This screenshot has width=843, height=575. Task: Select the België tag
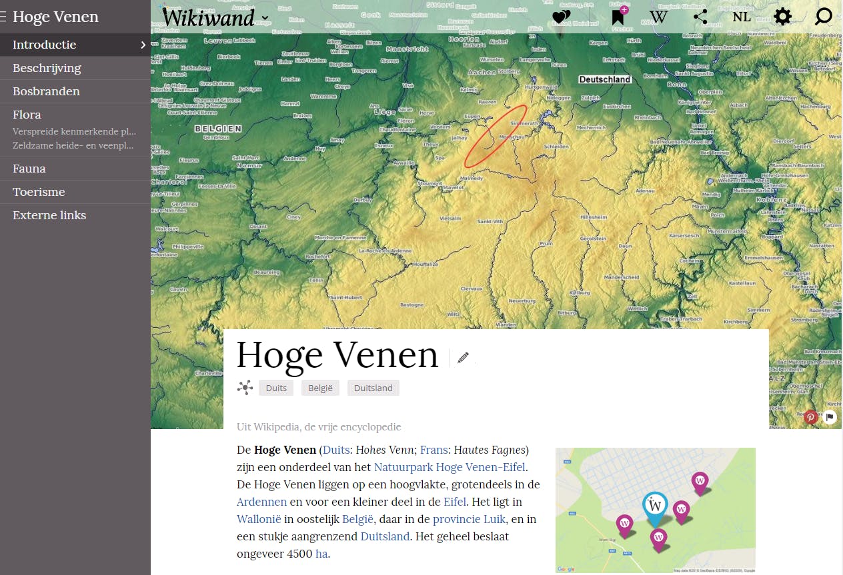pos(320,388)
